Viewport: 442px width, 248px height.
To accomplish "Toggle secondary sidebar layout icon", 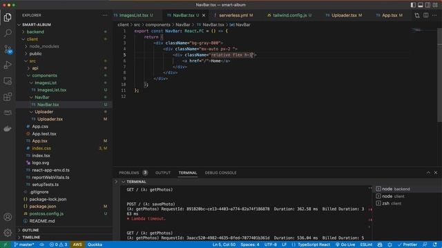I will (427, 5).
